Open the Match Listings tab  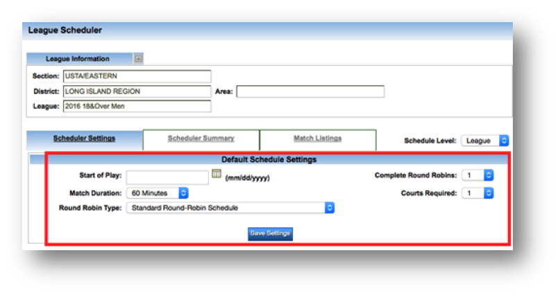click(318, 138)
